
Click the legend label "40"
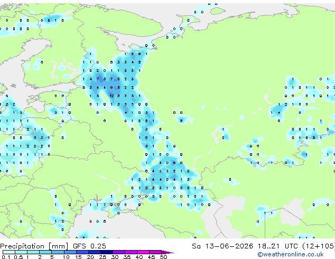(139, 257)
